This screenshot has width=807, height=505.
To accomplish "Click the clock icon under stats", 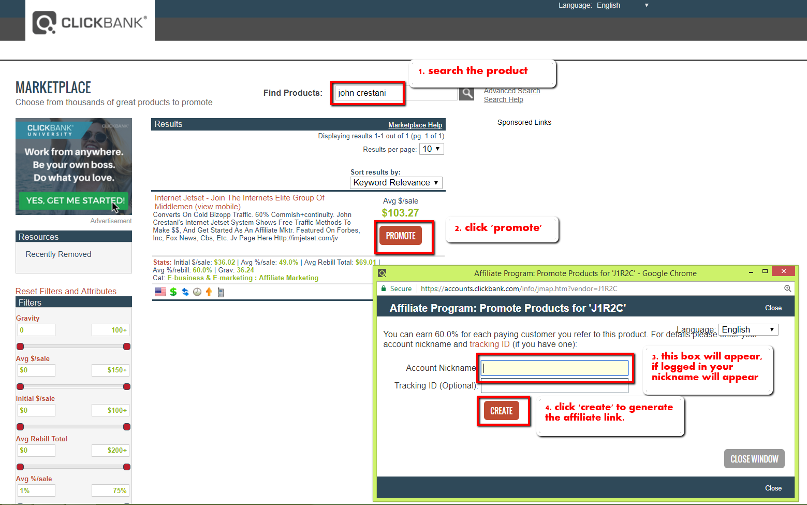I will click(197, 292).
